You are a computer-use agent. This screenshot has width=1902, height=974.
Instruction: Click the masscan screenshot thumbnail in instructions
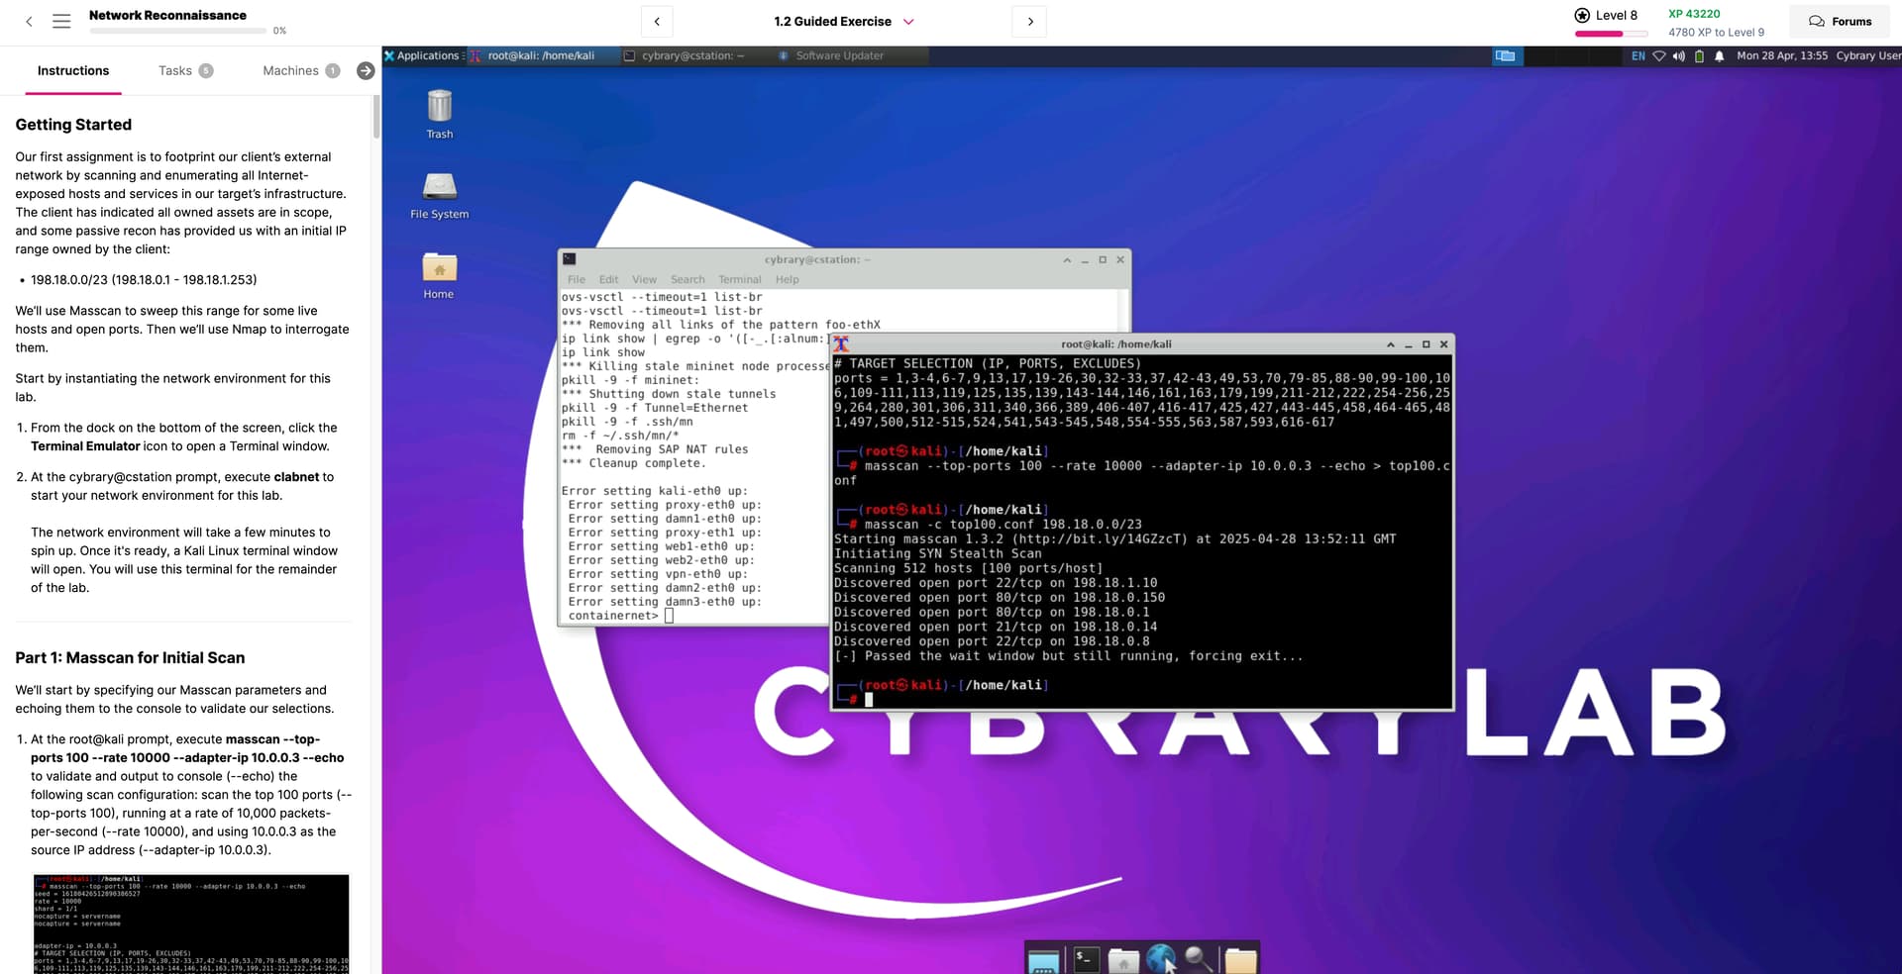tap(191, 923)
